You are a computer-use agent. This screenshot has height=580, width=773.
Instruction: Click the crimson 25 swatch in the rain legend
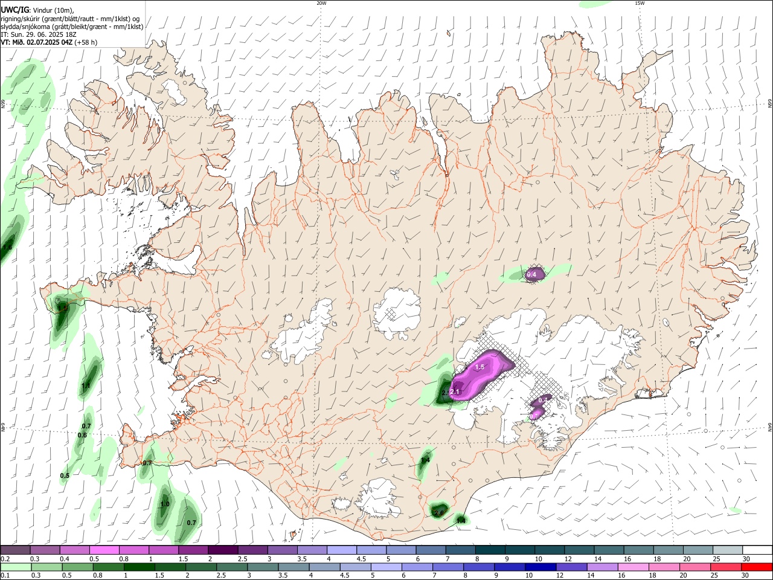pyautogui.click(x=726, y=567)
